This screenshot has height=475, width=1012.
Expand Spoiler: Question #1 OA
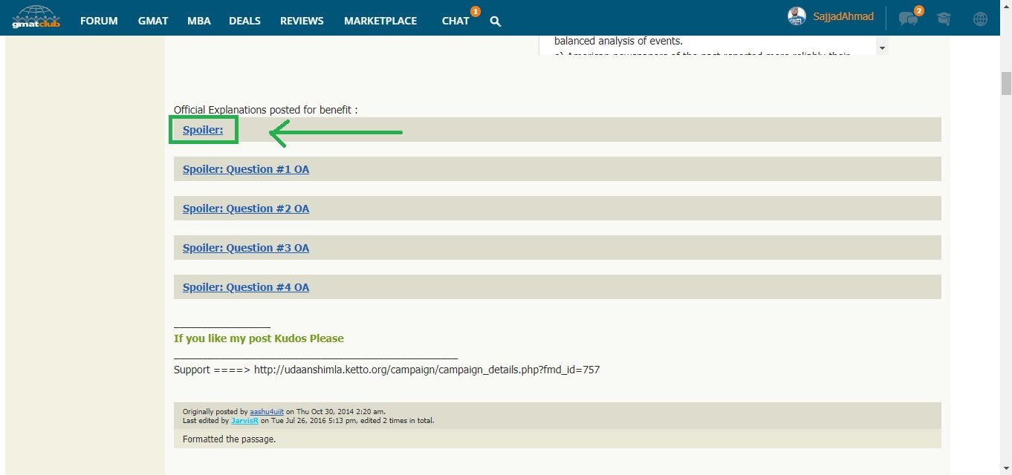[x=246, y=169]
